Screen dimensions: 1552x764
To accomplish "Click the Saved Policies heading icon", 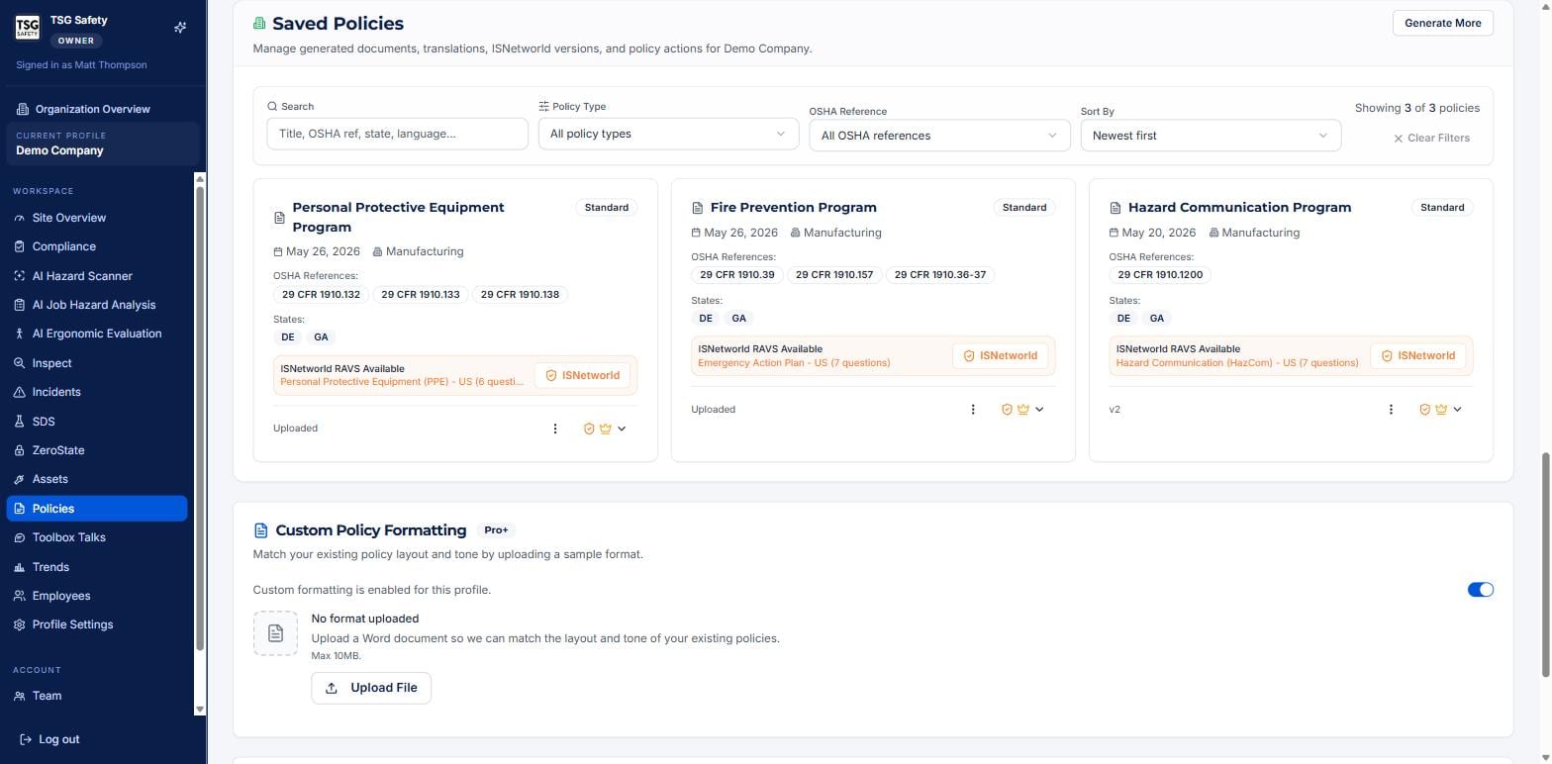I will (x=259, y=23).
